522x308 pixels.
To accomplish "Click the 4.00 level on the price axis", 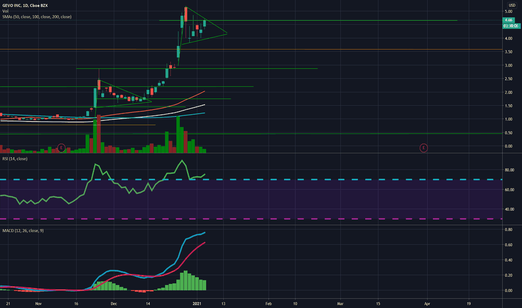I will coord(509,38).
